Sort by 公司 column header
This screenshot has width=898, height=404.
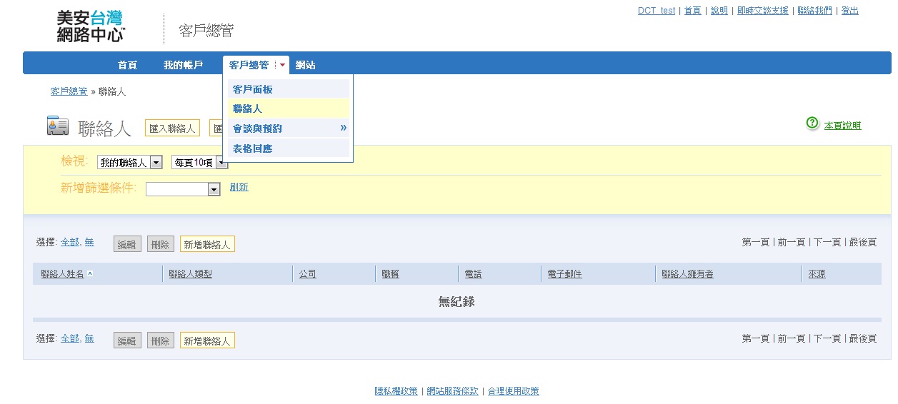point(308,274)
